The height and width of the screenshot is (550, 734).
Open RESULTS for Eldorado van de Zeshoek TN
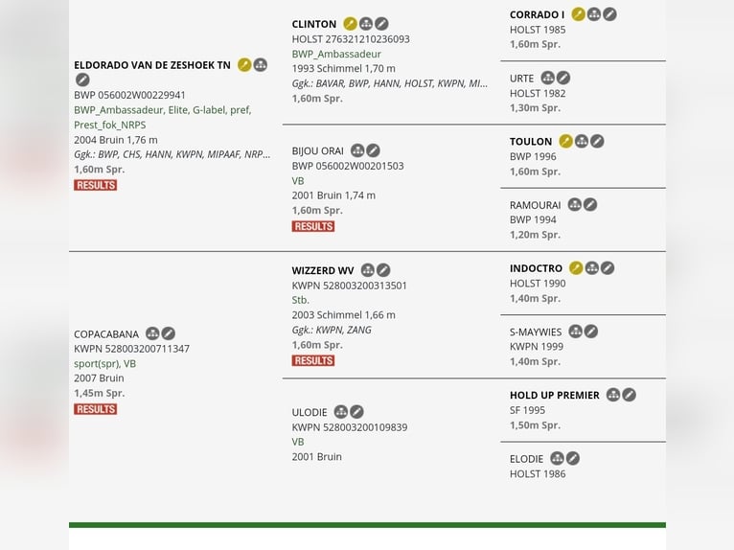tap(96, 185)
